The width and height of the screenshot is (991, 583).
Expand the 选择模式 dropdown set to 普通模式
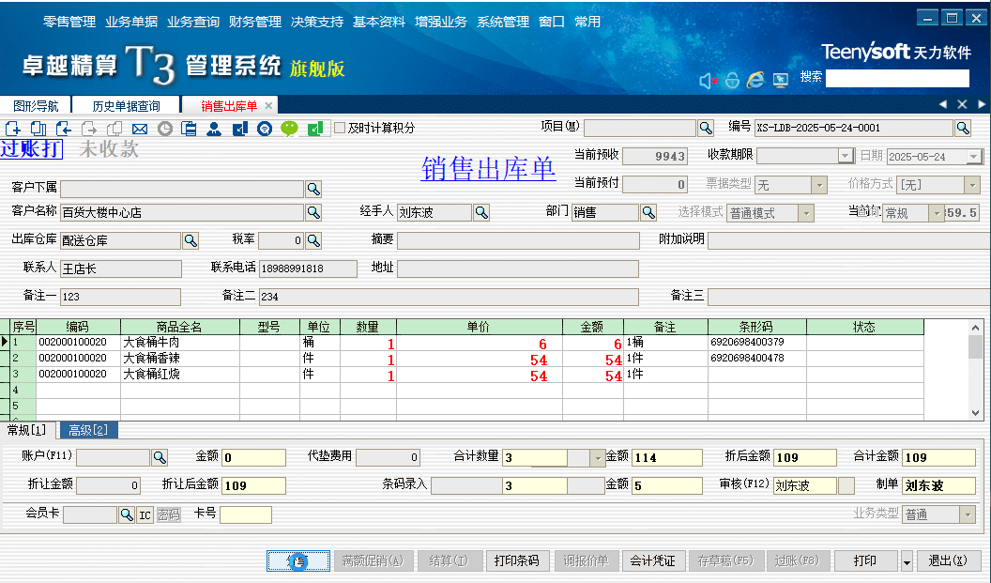point(804,213)
